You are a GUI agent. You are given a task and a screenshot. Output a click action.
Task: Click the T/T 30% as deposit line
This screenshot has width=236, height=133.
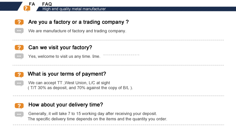80,88
